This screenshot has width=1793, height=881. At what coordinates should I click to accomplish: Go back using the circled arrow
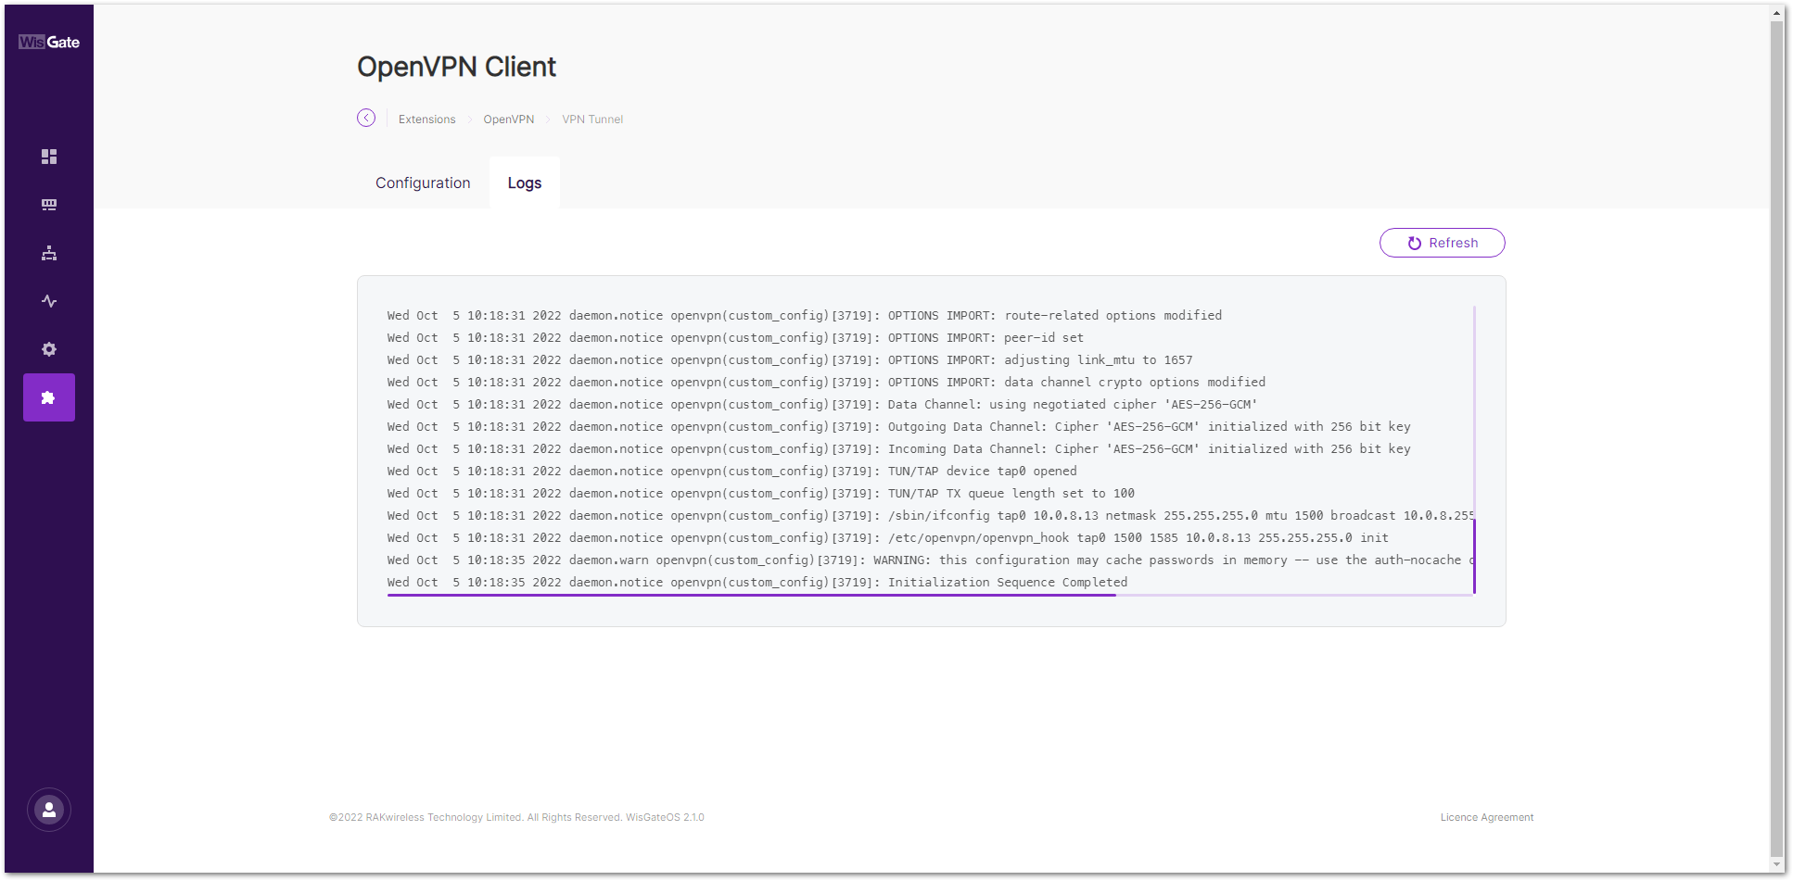click(366, 118)
